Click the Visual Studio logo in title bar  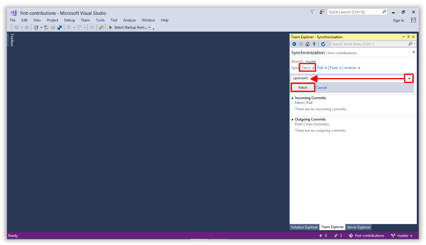14,13
